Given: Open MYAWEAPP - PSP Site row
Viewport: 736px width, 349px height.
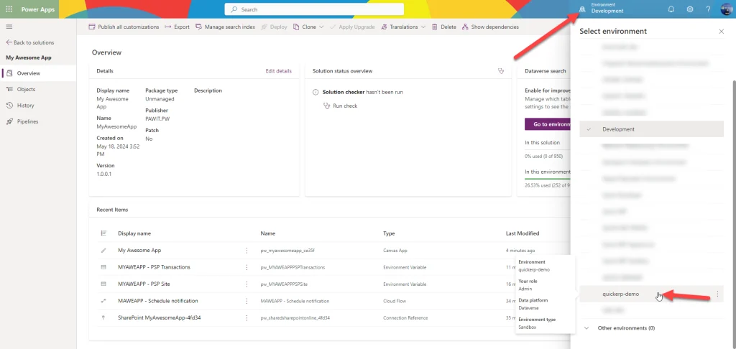Looking at the screenshot, I should pyautogui.click(x=144, y=284).
